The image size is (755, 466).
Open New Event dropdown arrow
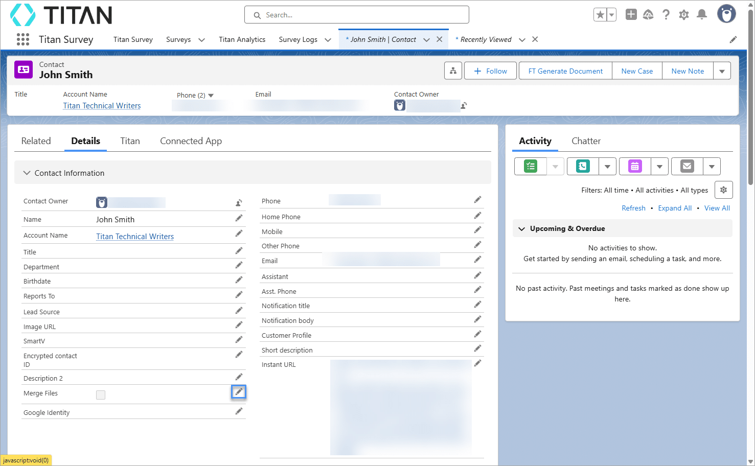(659, 166)
